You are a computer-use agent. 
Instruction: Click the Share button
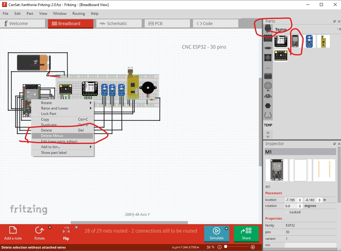click(246, 234)
